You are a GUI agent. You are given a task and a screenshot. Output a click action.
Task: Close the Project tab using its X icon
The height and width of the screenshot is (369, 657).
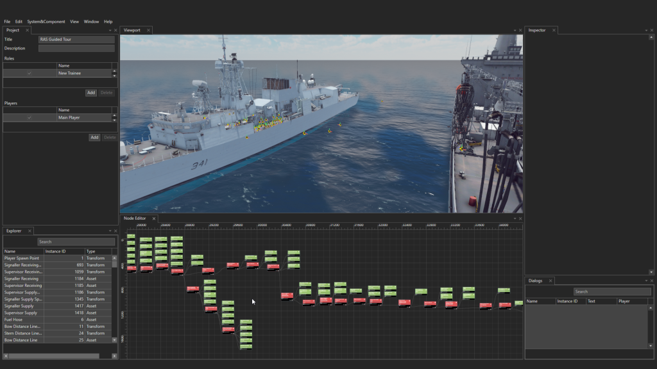tap(28, 30)
